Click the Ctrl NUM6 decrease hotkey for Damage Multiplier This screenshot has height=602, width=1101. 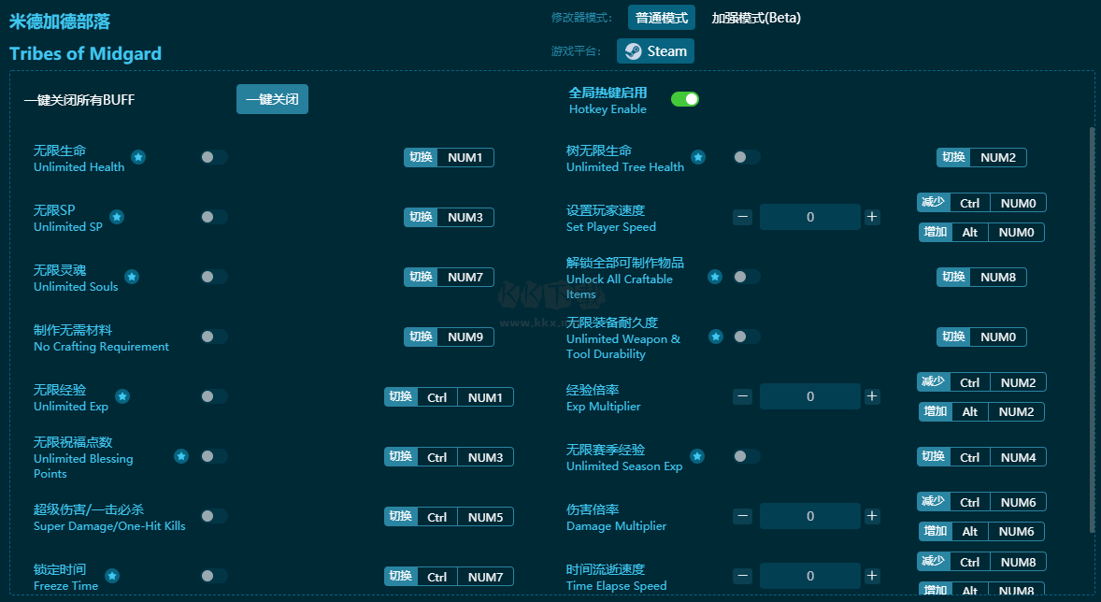(981, 502)
